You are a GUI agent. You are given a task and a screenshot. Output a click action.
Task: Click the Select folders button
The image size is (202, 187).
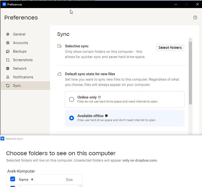point(170,48)
